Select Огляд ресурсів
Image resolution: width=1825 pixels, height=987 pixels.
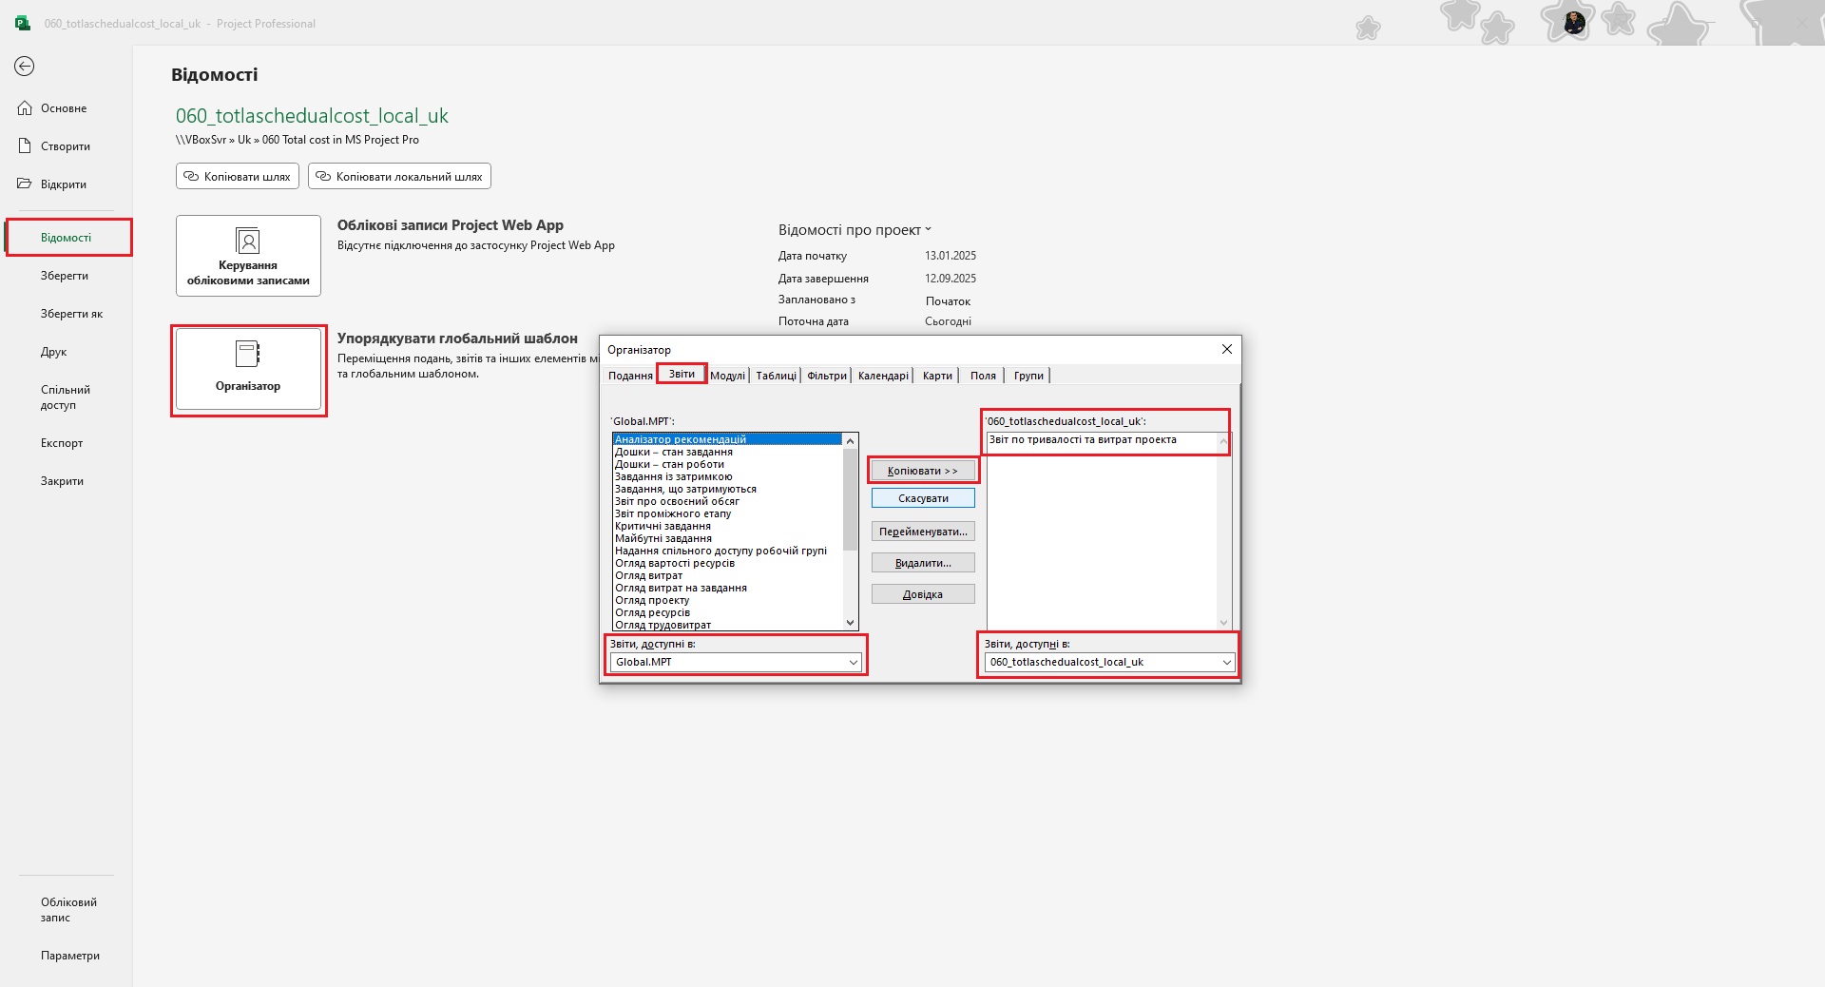(727, 612)
